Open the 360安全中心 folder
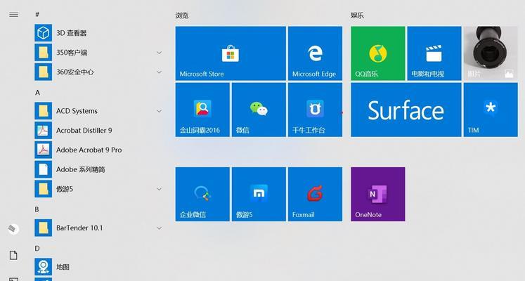525x281 pixels. click(98, 72)
